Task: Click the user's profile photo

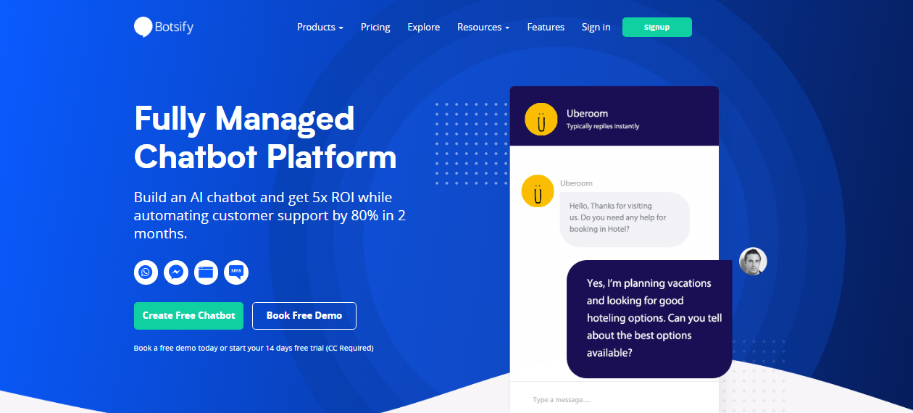Action: tap(753, 262)
